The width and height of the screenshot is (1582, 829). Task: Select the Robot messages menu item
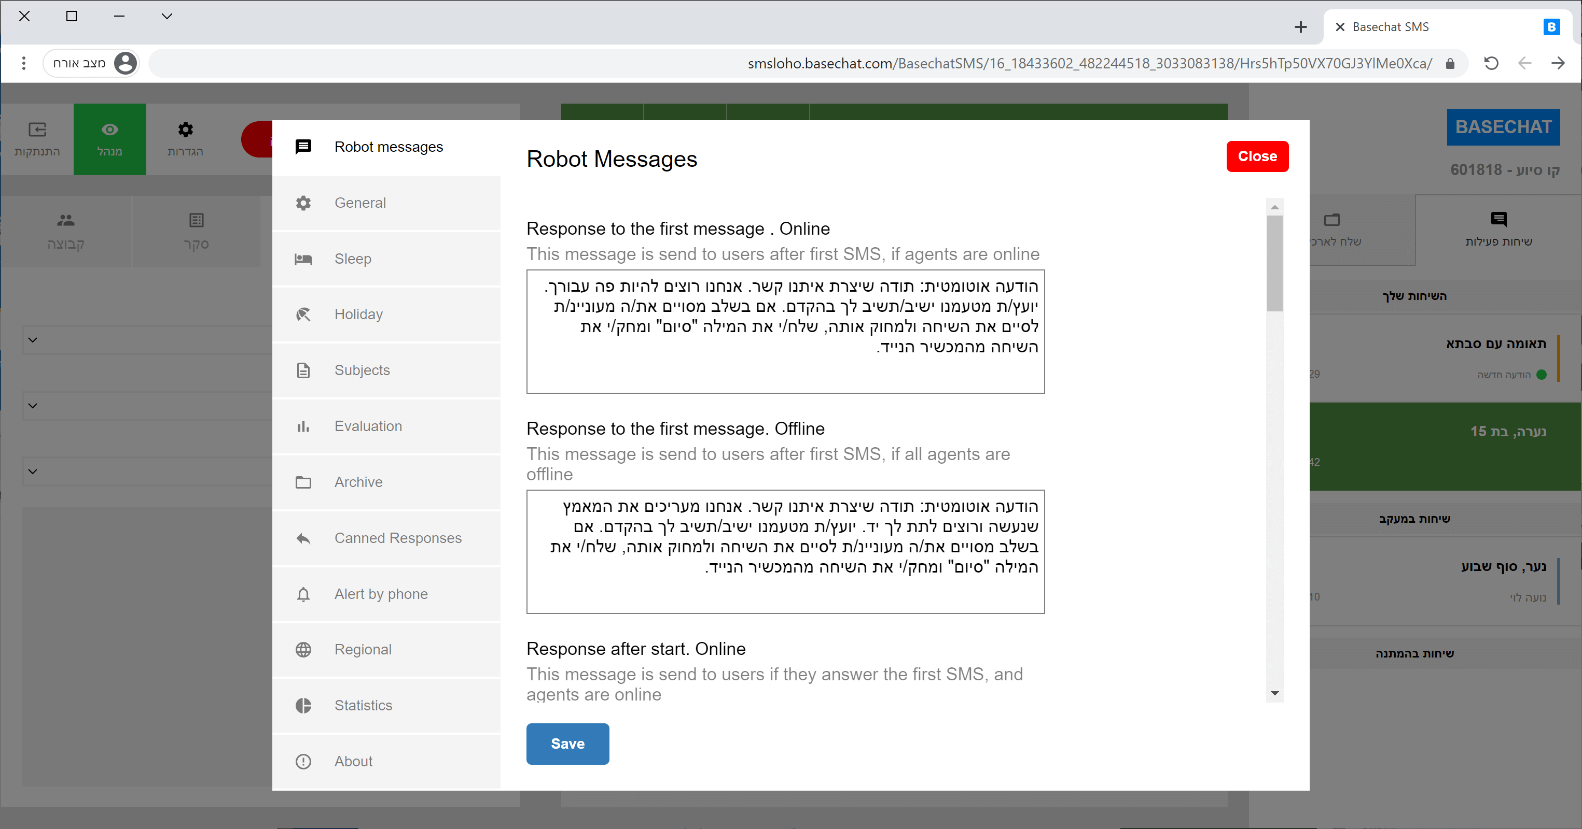(388, 147)
